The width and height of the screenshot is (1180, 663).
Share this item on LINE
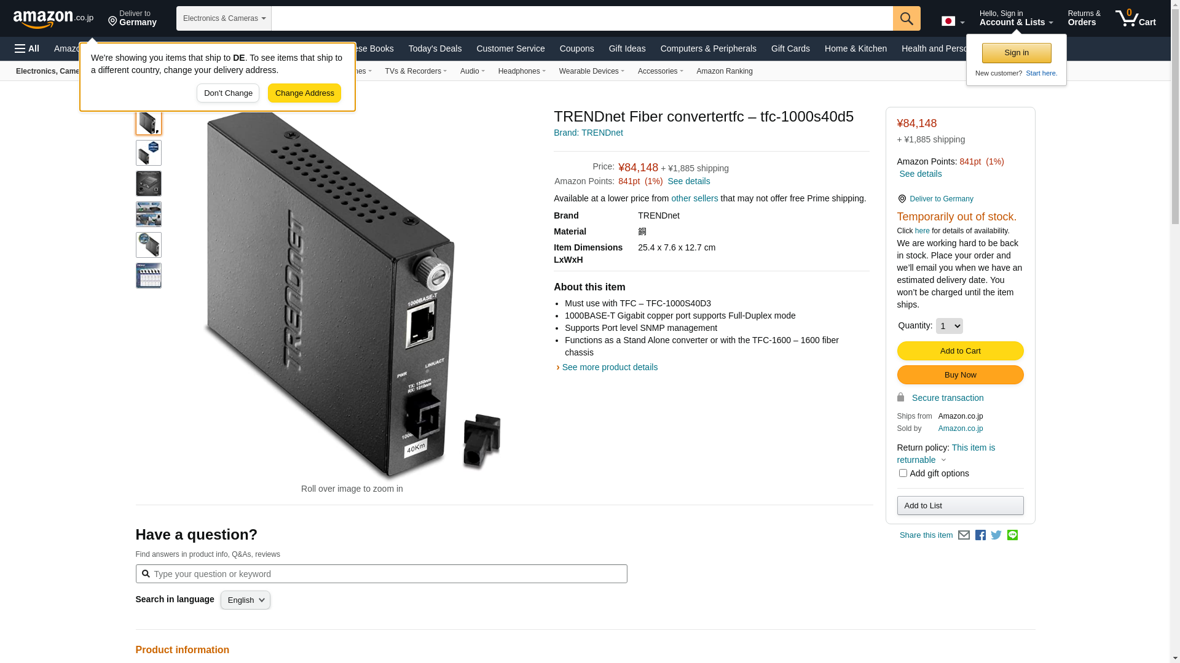click(x=1012, y=535)
